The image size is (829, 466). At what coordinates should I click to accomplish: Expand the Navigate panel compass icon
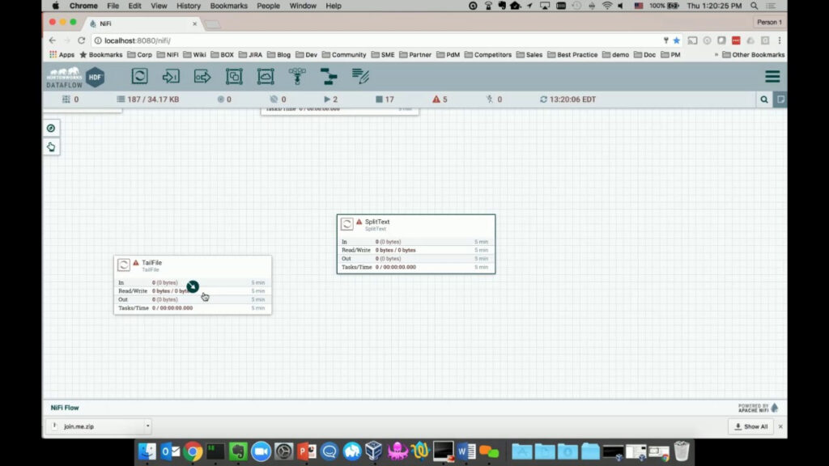click(51, 129)
